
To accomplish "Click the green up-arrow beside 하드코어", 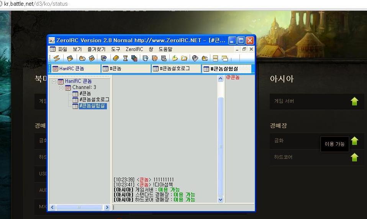I will (355, 157).
